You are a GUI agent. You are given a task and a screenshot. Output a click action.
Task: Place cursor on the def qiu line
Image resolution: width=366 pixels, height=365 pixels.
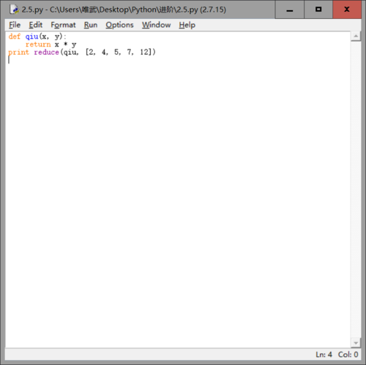click(37, 37)
